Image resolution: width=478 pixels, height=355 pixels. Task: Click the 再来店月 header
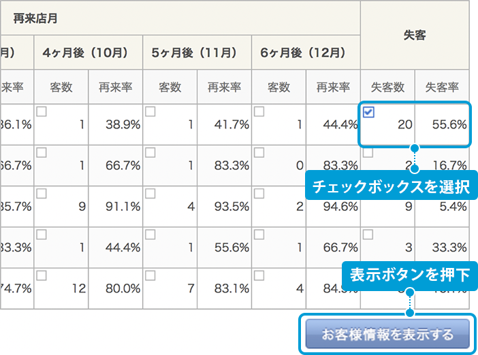35,18
